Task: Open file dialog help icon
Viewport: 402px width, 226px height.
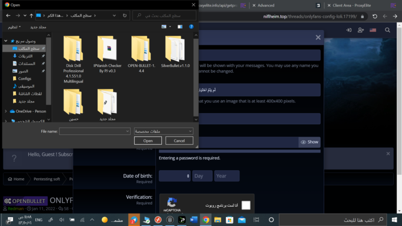Action: 191,26
